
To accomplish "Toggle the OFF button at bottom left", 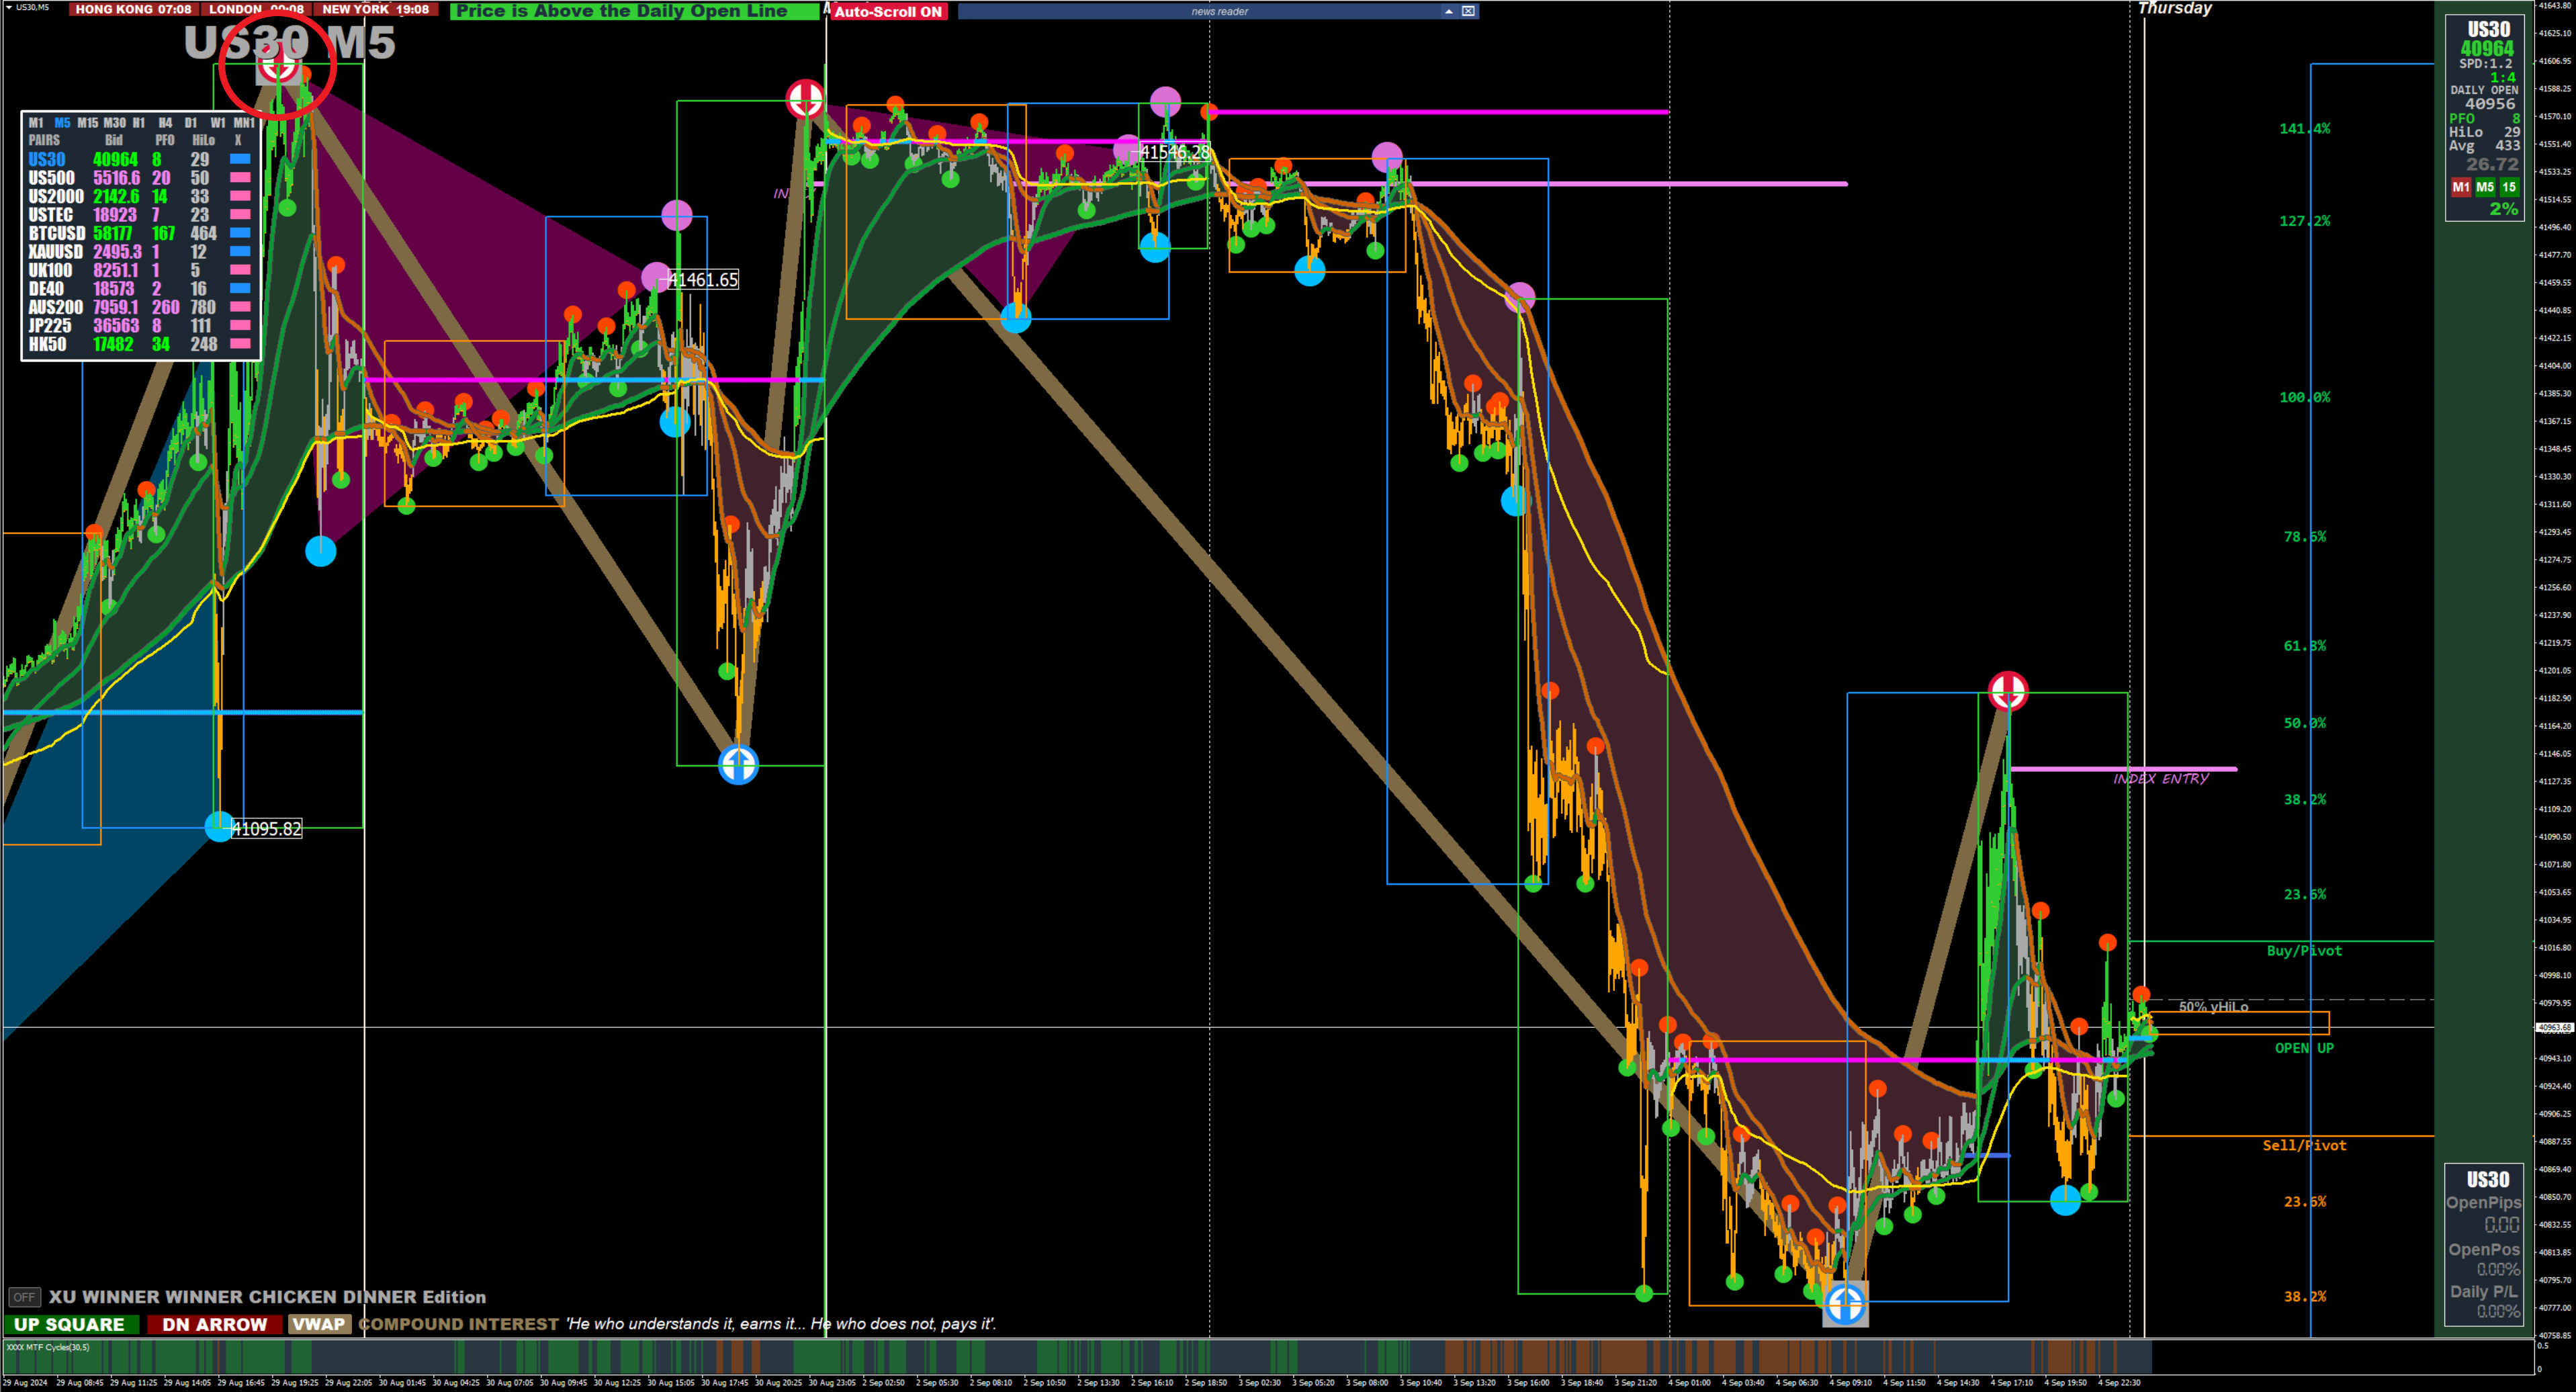I will [x=24, y=1297].
